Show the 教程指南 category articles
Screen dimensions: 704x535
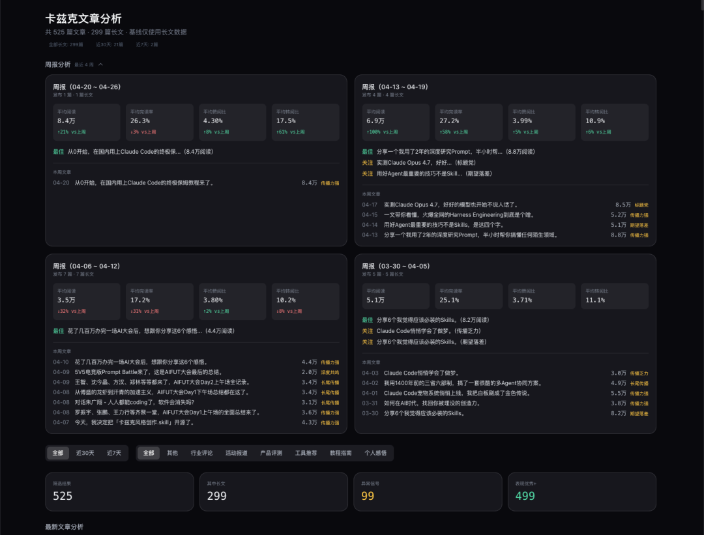[341, 453]
